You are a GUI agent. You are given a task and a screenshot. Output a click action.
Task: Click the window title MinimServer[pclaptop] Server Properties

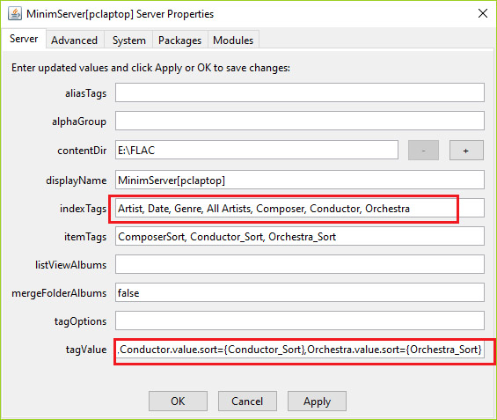coord(121,14)
